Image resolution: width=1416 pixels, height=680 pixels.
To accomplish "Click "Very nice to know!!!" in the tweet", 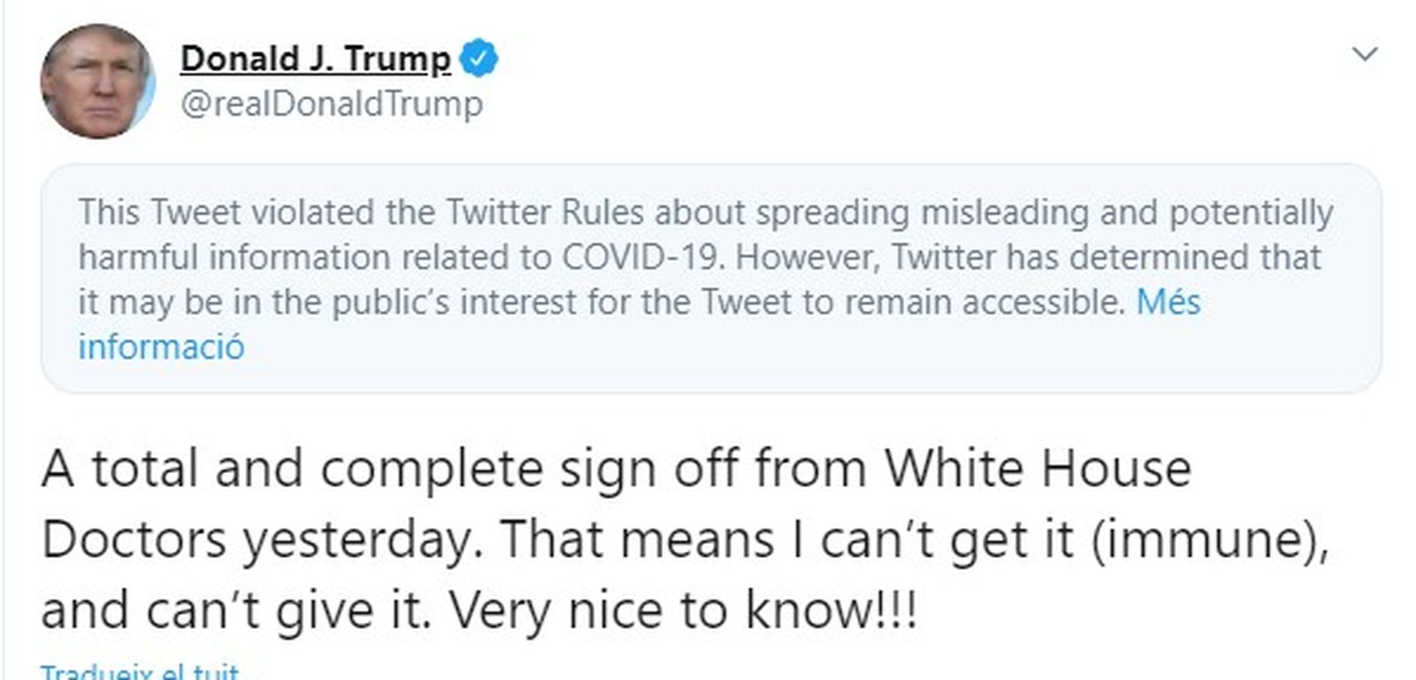I will coord(683,610).
